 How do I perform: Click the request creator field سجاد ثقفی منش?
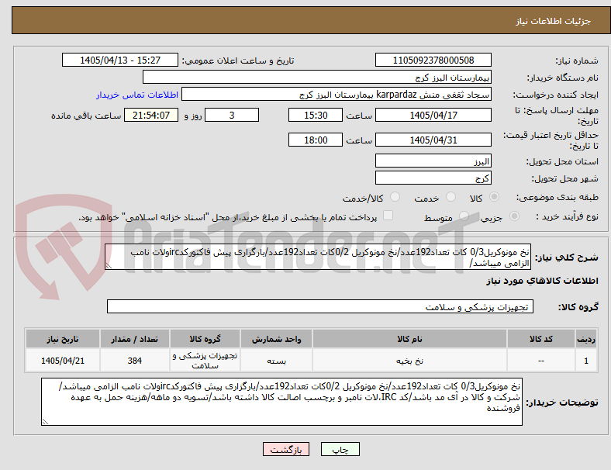point(337,95)
